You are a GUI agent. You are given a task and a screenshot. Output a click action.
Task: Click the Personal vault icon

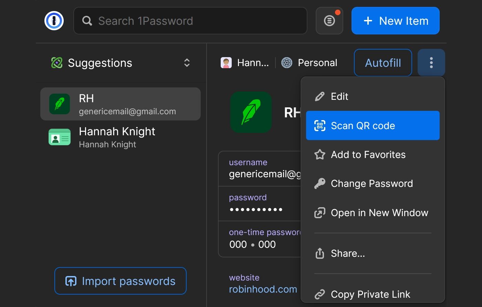(286, 62)
